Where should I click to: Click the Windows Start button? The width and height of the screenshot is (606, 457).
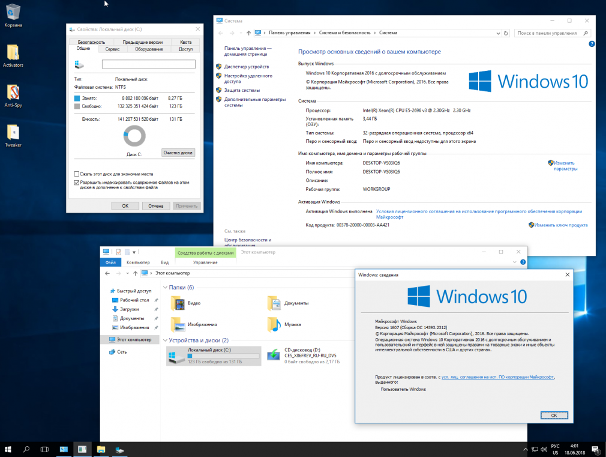[8, 449]
